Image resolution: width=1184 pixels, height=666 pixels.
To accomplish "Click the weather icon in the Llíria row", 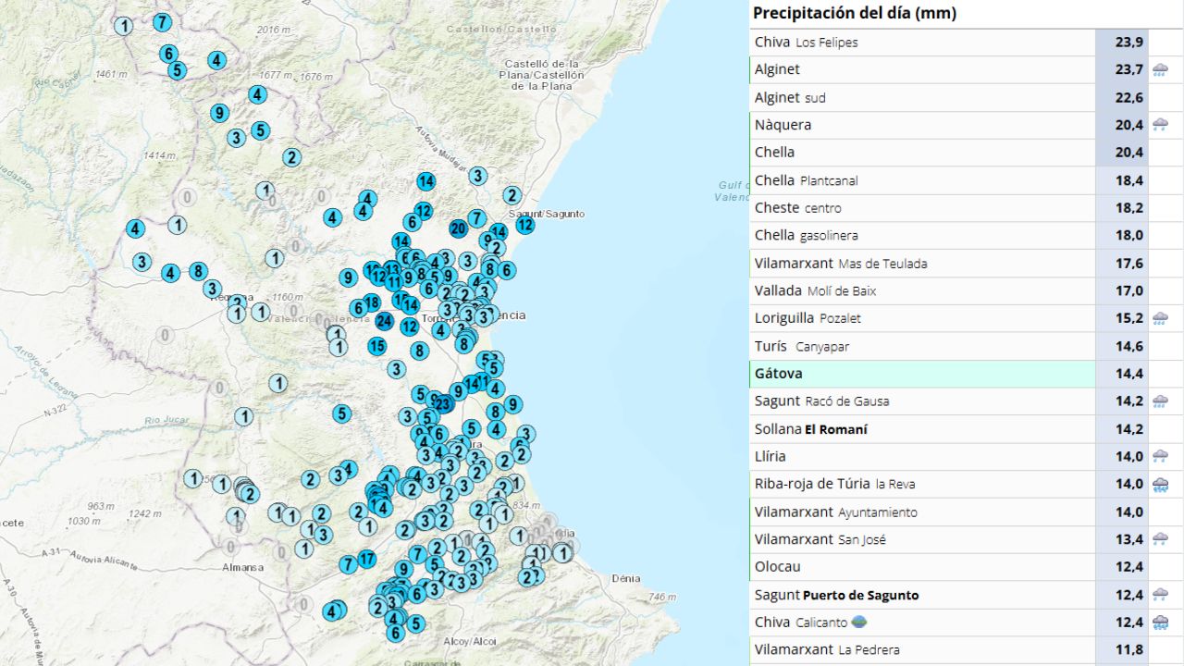I will click(1160, 456).
